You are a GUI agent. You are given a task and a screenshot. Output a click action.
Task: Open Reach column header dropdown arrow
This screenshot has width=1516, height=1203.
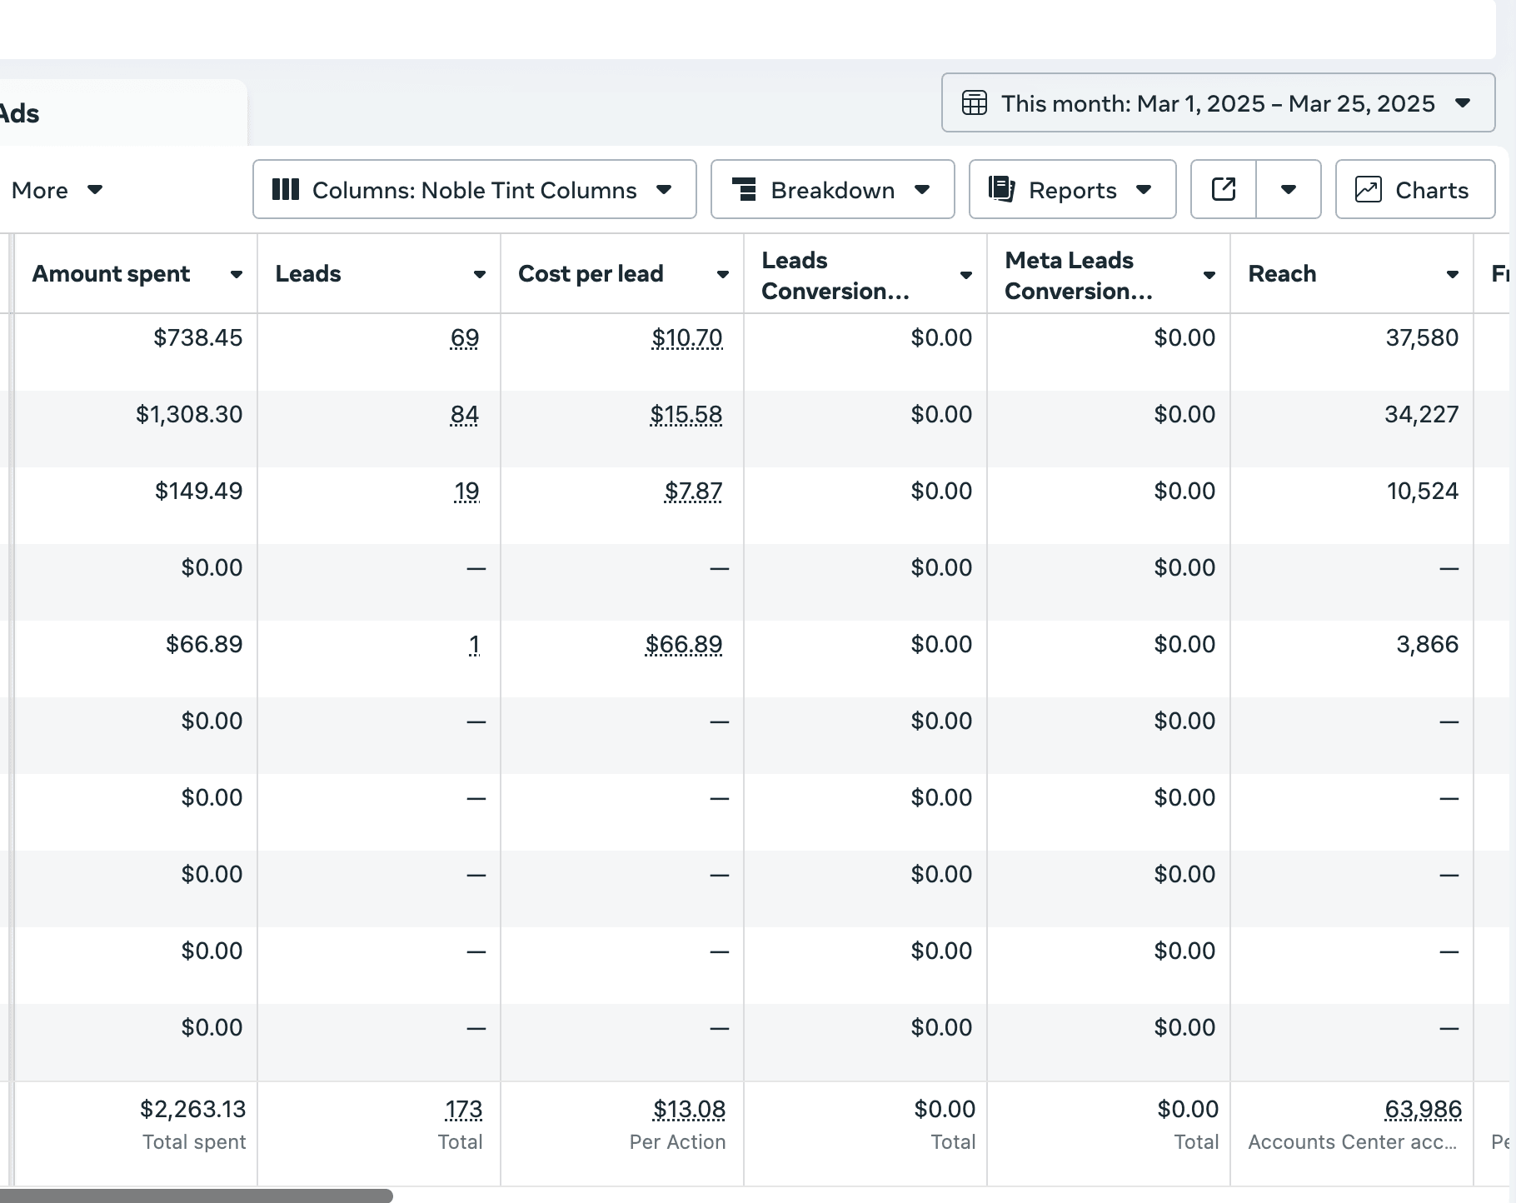pos(1453,274)
